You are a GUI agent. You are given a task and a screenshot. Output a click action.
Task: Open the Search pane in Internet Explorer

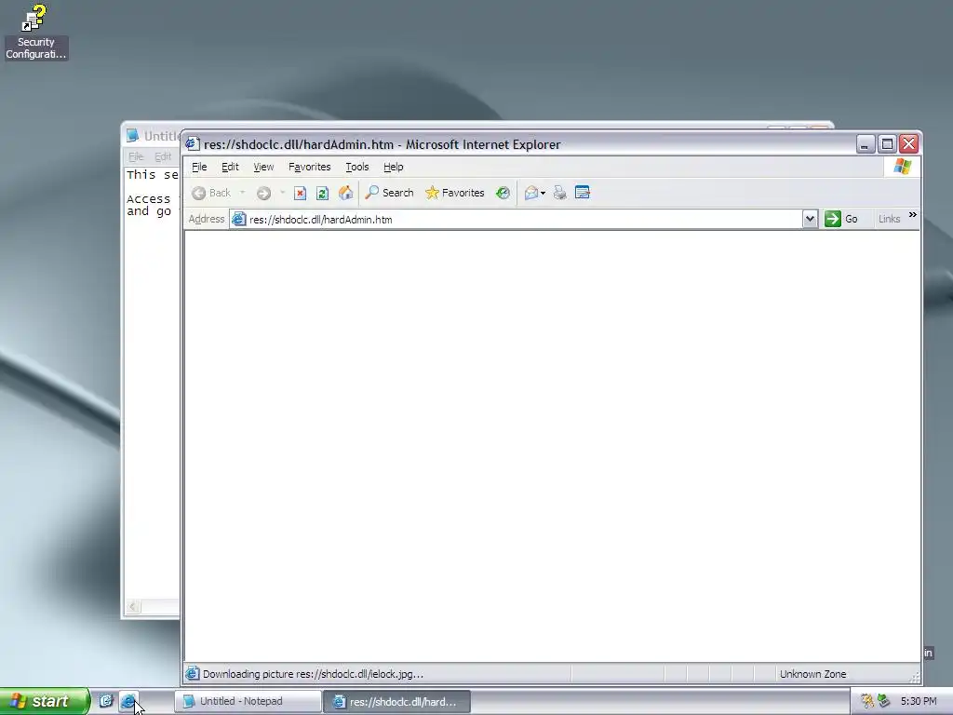click(x=389, y=193)
